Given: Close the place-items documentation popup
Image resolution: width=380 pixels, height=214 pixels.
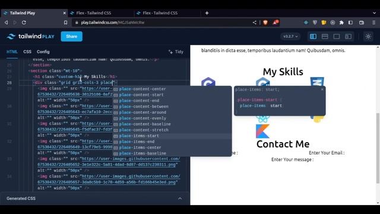Looking at the screenshot, I should click(x=322, y=90).
